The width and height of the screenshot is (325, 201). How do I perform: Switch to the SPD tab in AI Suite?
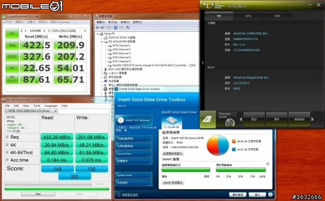pos(277,16)
